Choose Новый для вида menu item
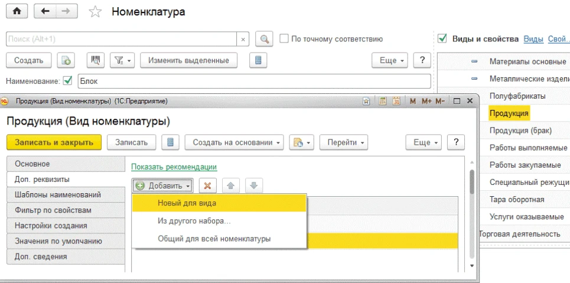The image size is (570, 283). [x=187, y=203]
